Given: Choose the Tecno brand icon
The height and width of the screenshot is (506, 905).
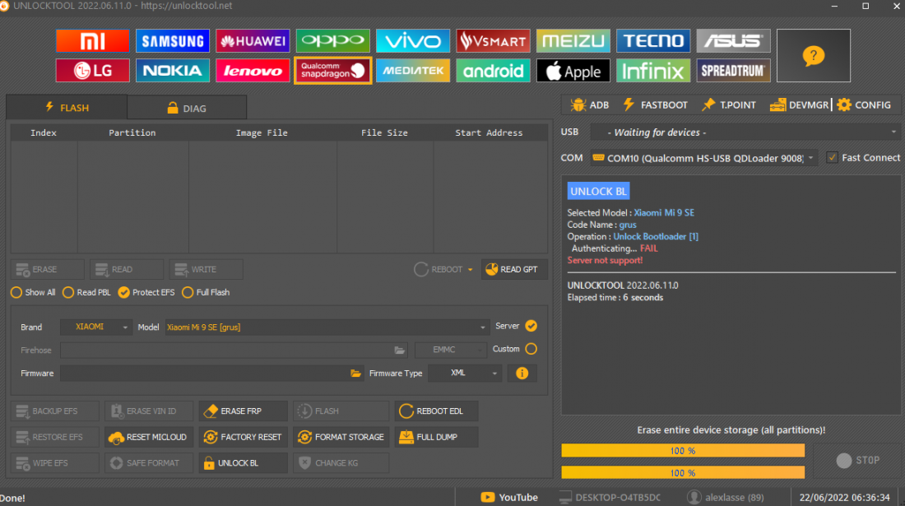Looking at the screenshot, I should pyautogui.click(x=653, y=41).
